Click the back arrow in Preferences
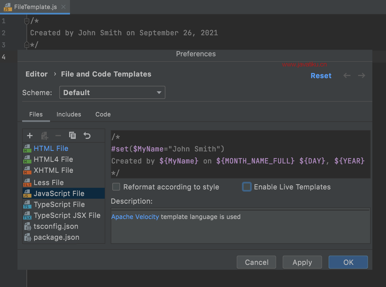Image resolution: width=386 pixels, height=287 pixels. tap(347, 75)
